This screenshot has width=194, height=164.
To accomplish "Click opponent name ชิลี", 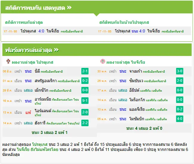I will (x=37, y=71).
